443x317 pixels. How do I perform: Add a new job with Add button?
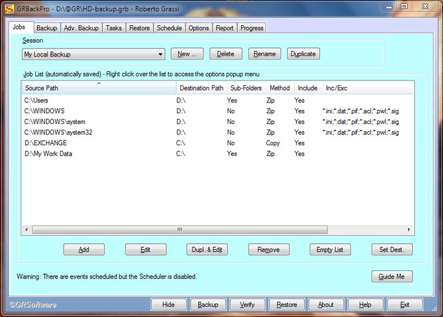pos(84,250)
